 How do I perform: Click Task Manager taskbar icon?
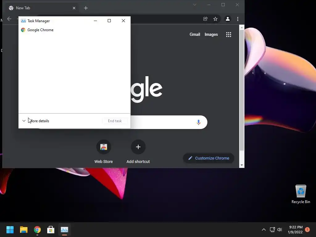pyautogui.click(x=64, y=230)
